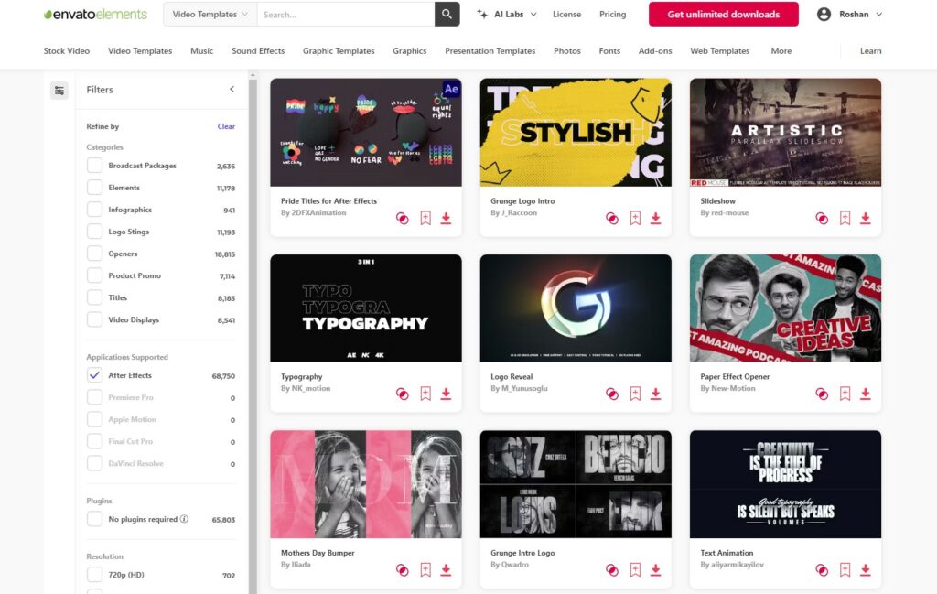
Task: Bookmark the Paper Effect Opener item
Action: (845, 394)
